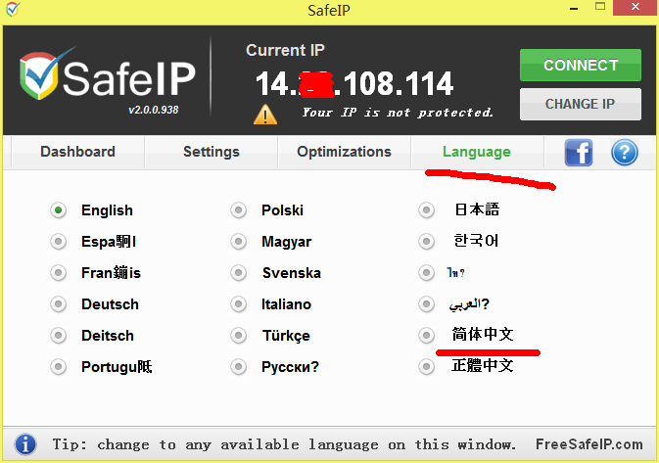Image resolution: width=659 pixels, height=463 pixels.
Task: Click the yellow warning triangle icon
Action: pos(264,115)
